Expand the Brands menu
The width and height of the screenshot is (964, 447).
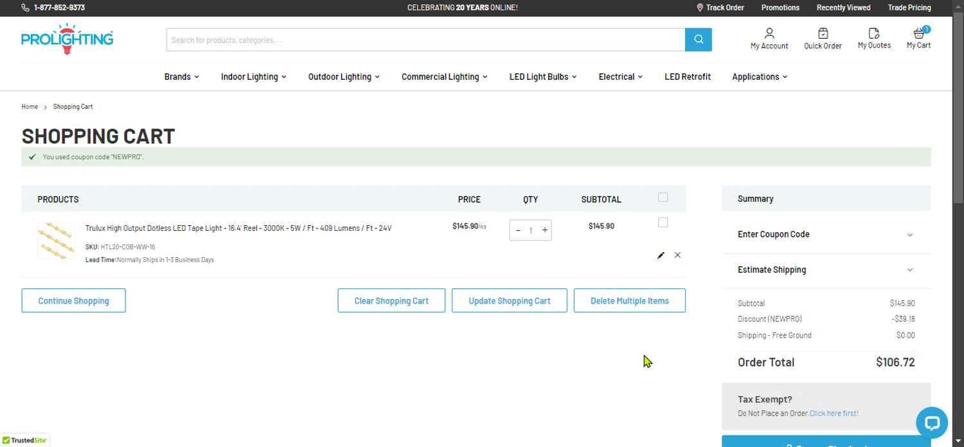click(x=182, y=77)
